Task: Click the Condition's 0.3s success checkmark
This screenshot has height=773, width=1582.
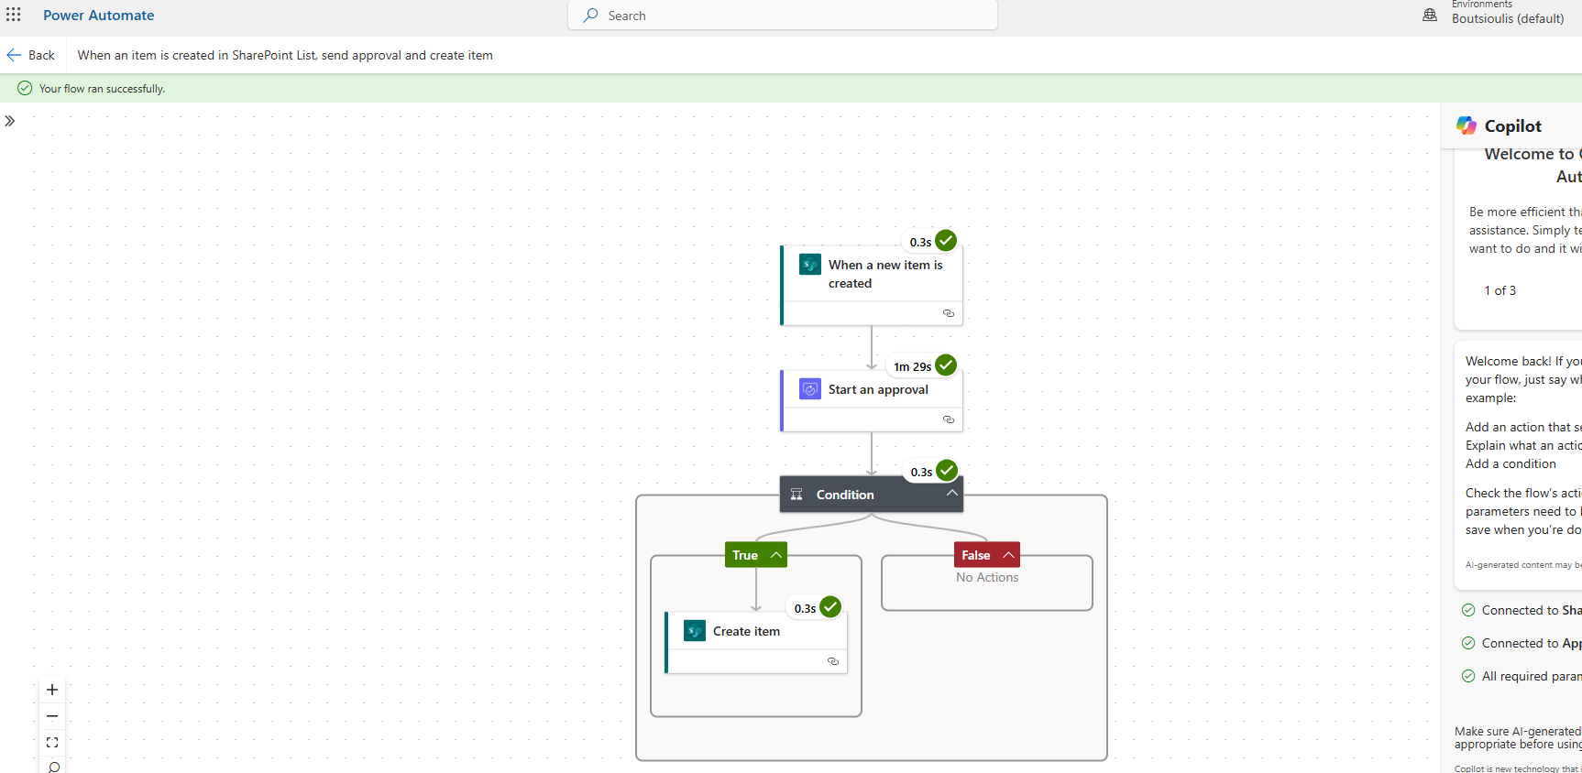Action: click(x=947, y=471)
